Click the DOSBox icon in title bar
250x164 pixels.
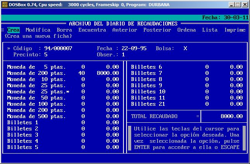pyautogui.click(x=5, y=4)
